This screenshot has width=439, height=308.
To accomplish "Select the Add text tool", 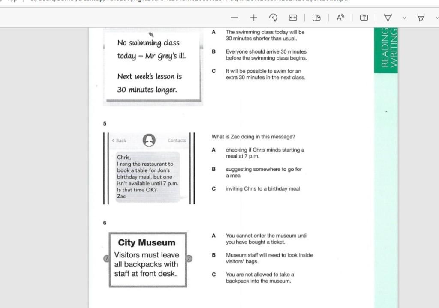I will tap(364, 18).
